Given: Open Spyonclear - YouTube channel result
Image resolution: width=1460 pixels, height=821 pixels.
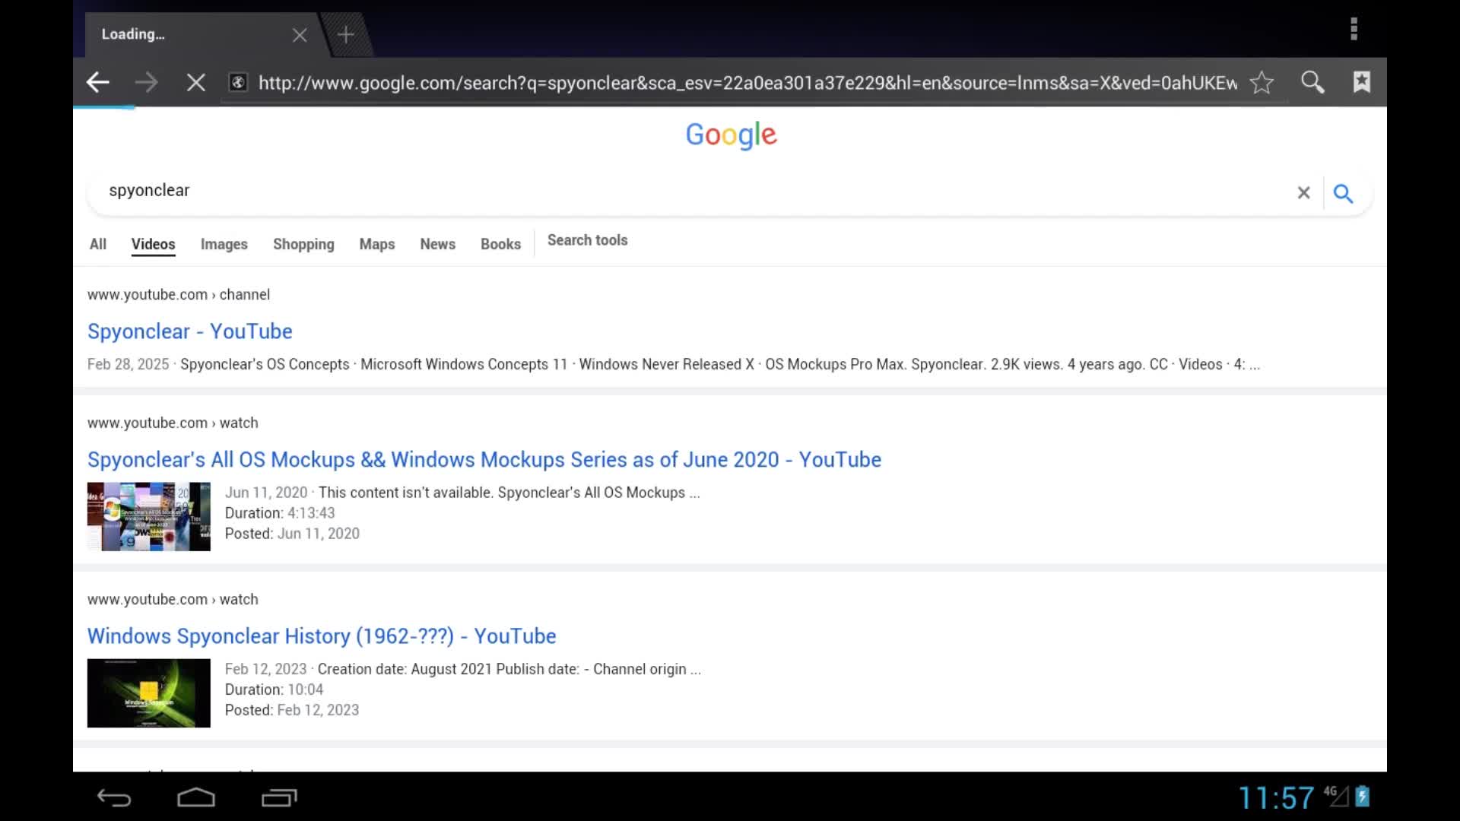Looking at the screenshot, I should pyautogui.click(x=190, y=331).
